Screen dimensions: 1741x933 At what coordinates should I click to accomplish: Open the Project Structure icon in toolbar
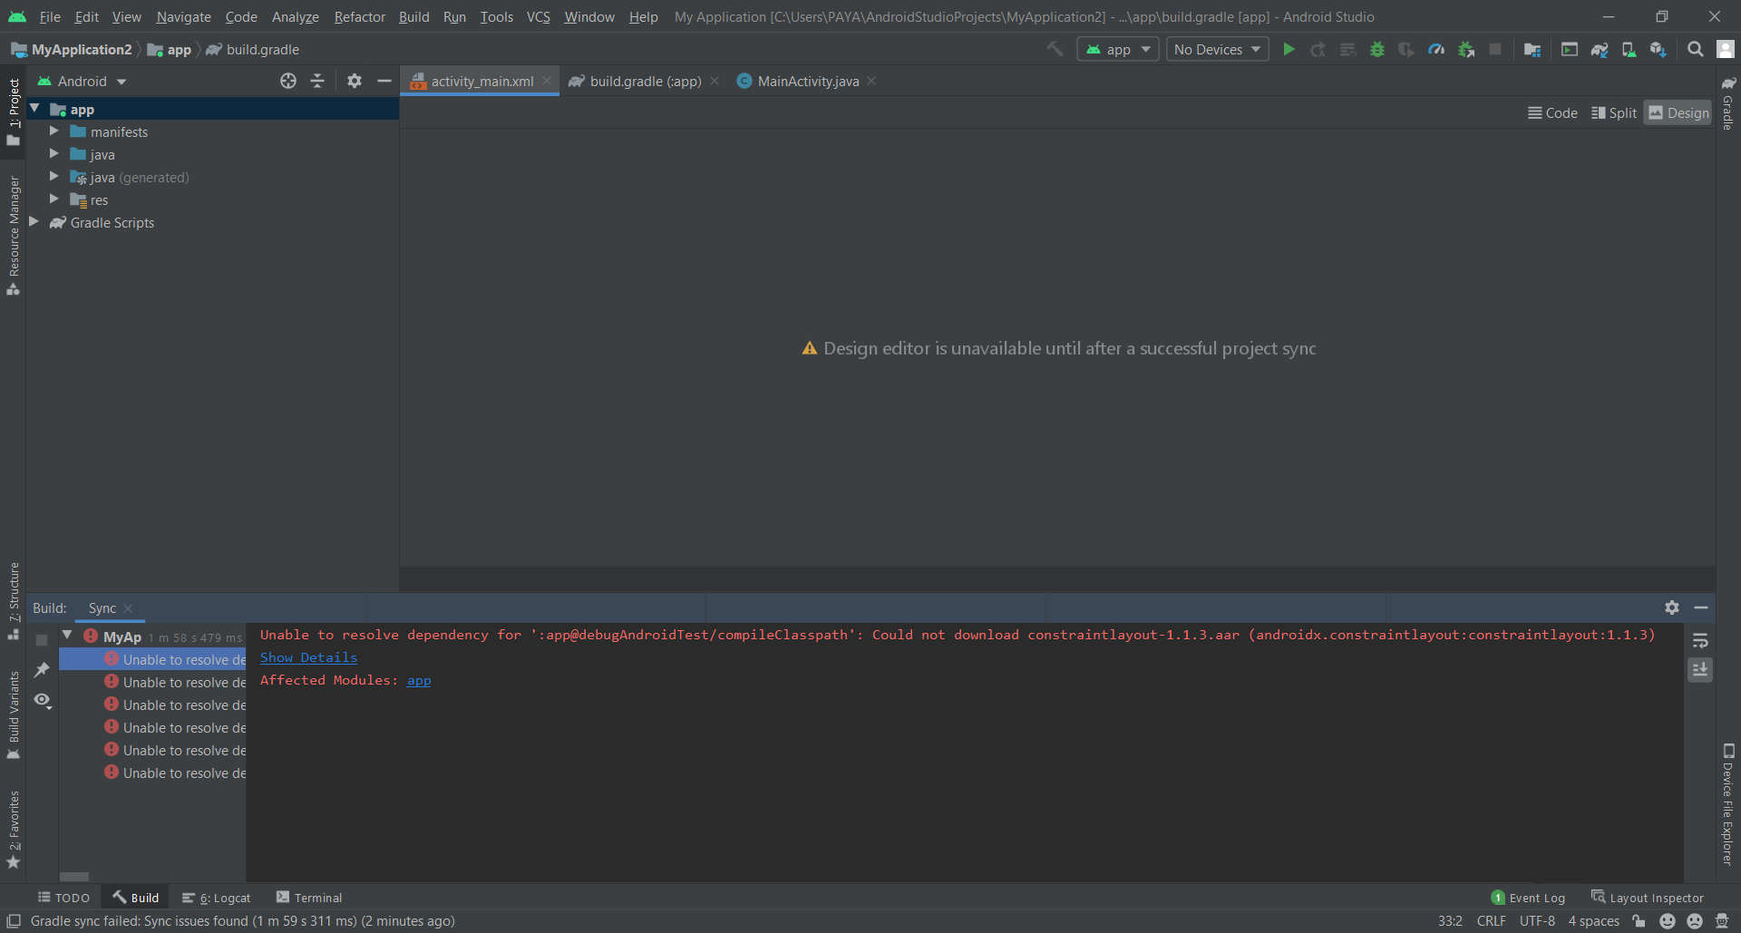coord(1532,50)
